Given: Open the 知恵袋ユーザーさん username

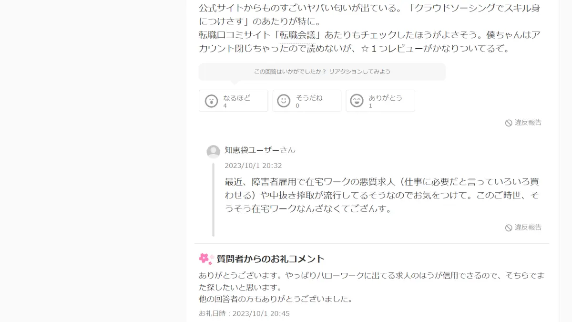Looking at the screenshot, I should (x=260, y=150).
